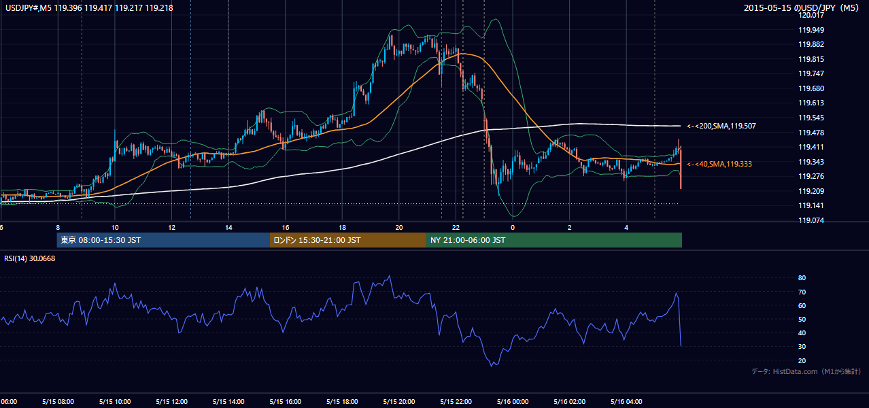Click the bottom date label 5/15 16:00
The image size is (869, 408).
(x=285, y=401)
